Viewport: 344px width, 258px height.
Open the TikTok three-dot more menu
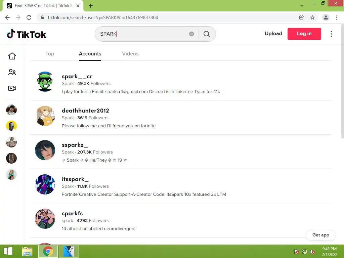click(331, 34)
